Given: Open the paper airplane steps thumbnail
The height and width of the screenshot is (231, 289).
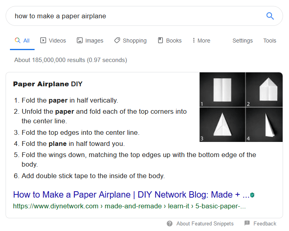Looking at the screenshot, I should pos(241,107).
